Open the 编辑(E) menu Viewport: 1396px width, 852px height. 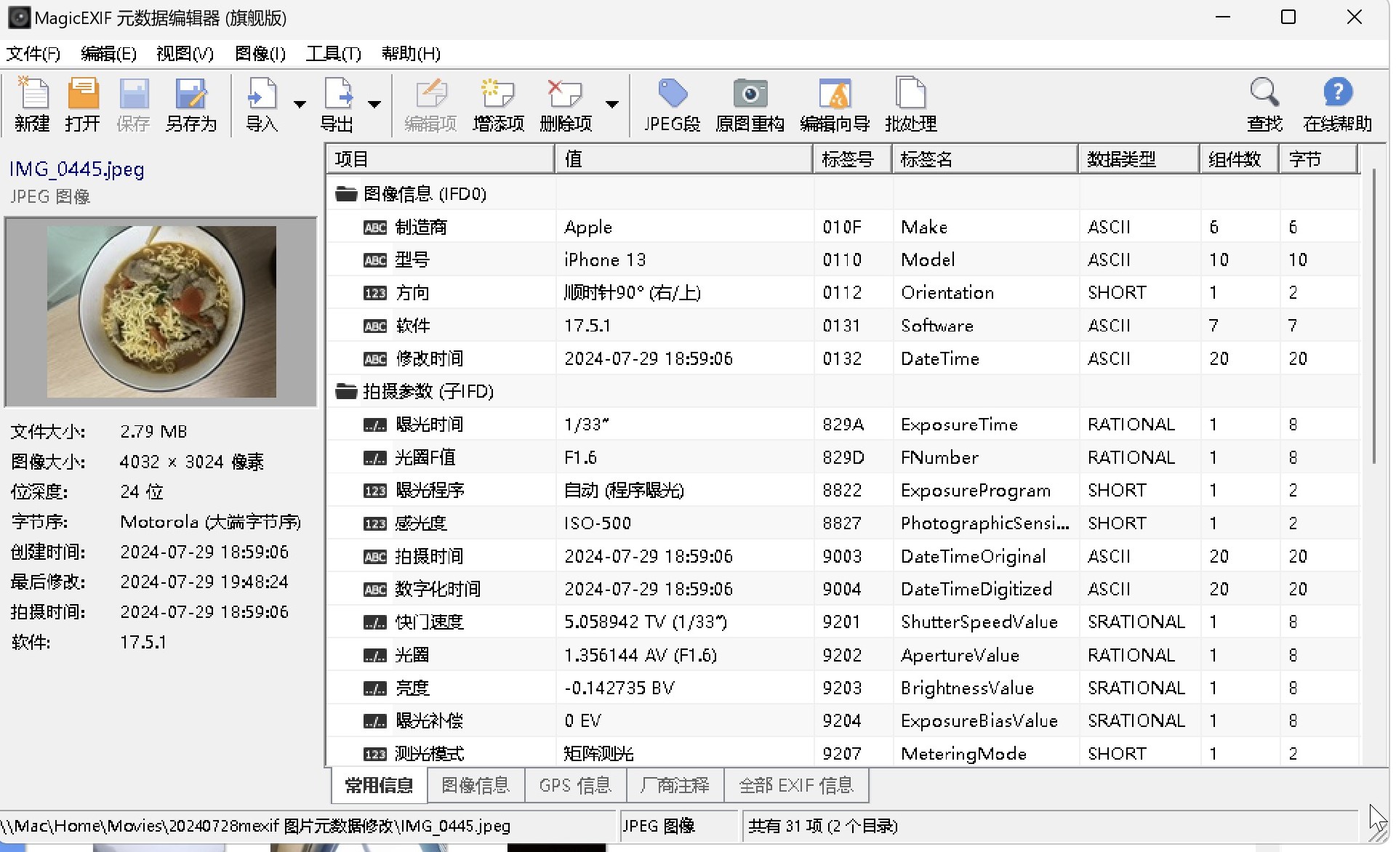click(x=108, y=54)
